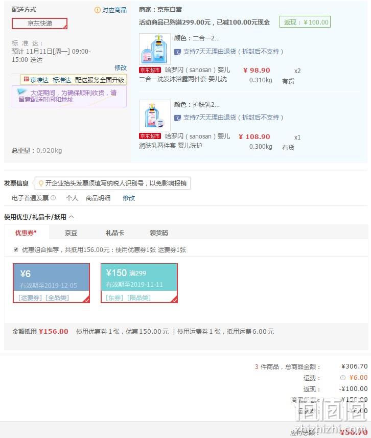
Task: Click the 商品明细 invoice content text
Action: point(98,198)
